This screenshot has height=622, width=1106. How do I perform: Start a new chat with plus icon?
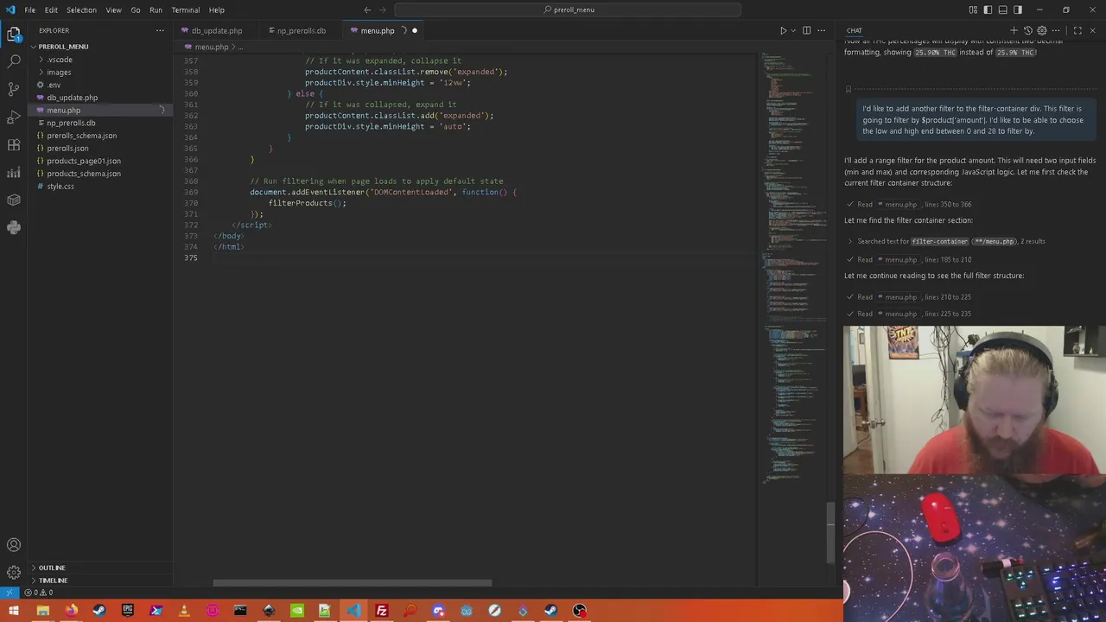[1014, 30]
